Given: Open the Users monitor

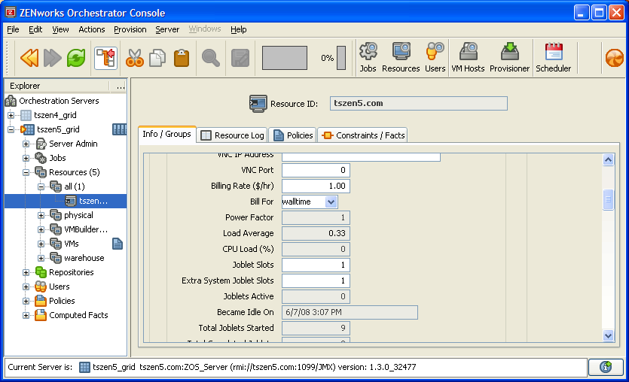Looking at the screenshot, I should (435, 58).
